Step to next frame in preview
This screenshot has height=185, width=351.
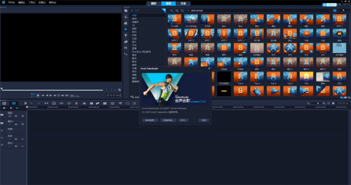[x=51, y=95]
